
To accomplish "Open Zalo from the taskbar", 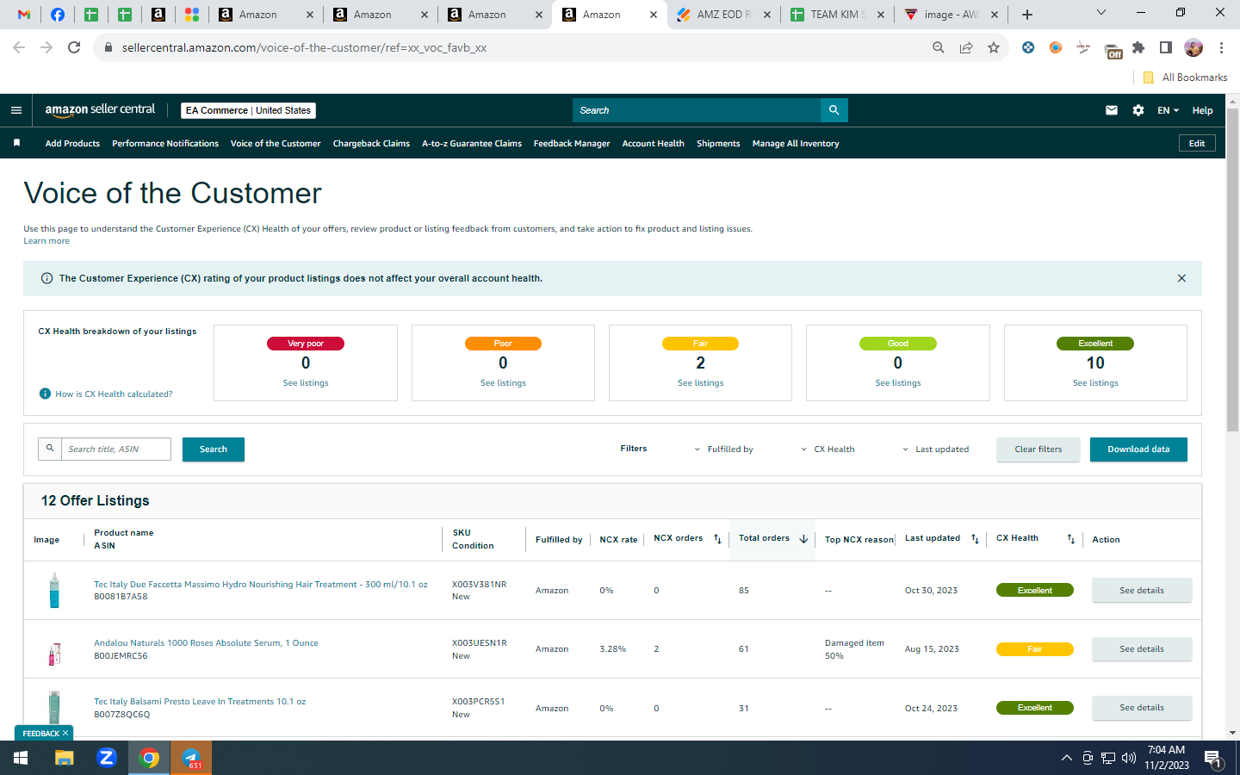I will (107, 758).
